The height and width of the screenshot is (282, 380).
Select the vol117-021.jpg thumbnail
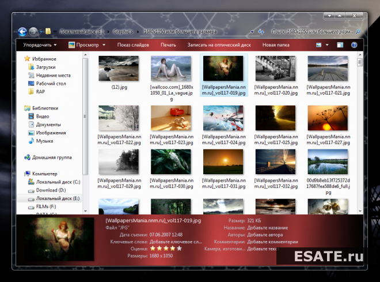click(x=328, y=69)
